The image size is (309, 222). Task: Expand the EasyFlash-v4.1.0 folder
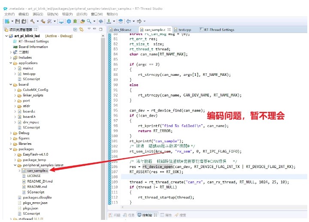[15, 154]
